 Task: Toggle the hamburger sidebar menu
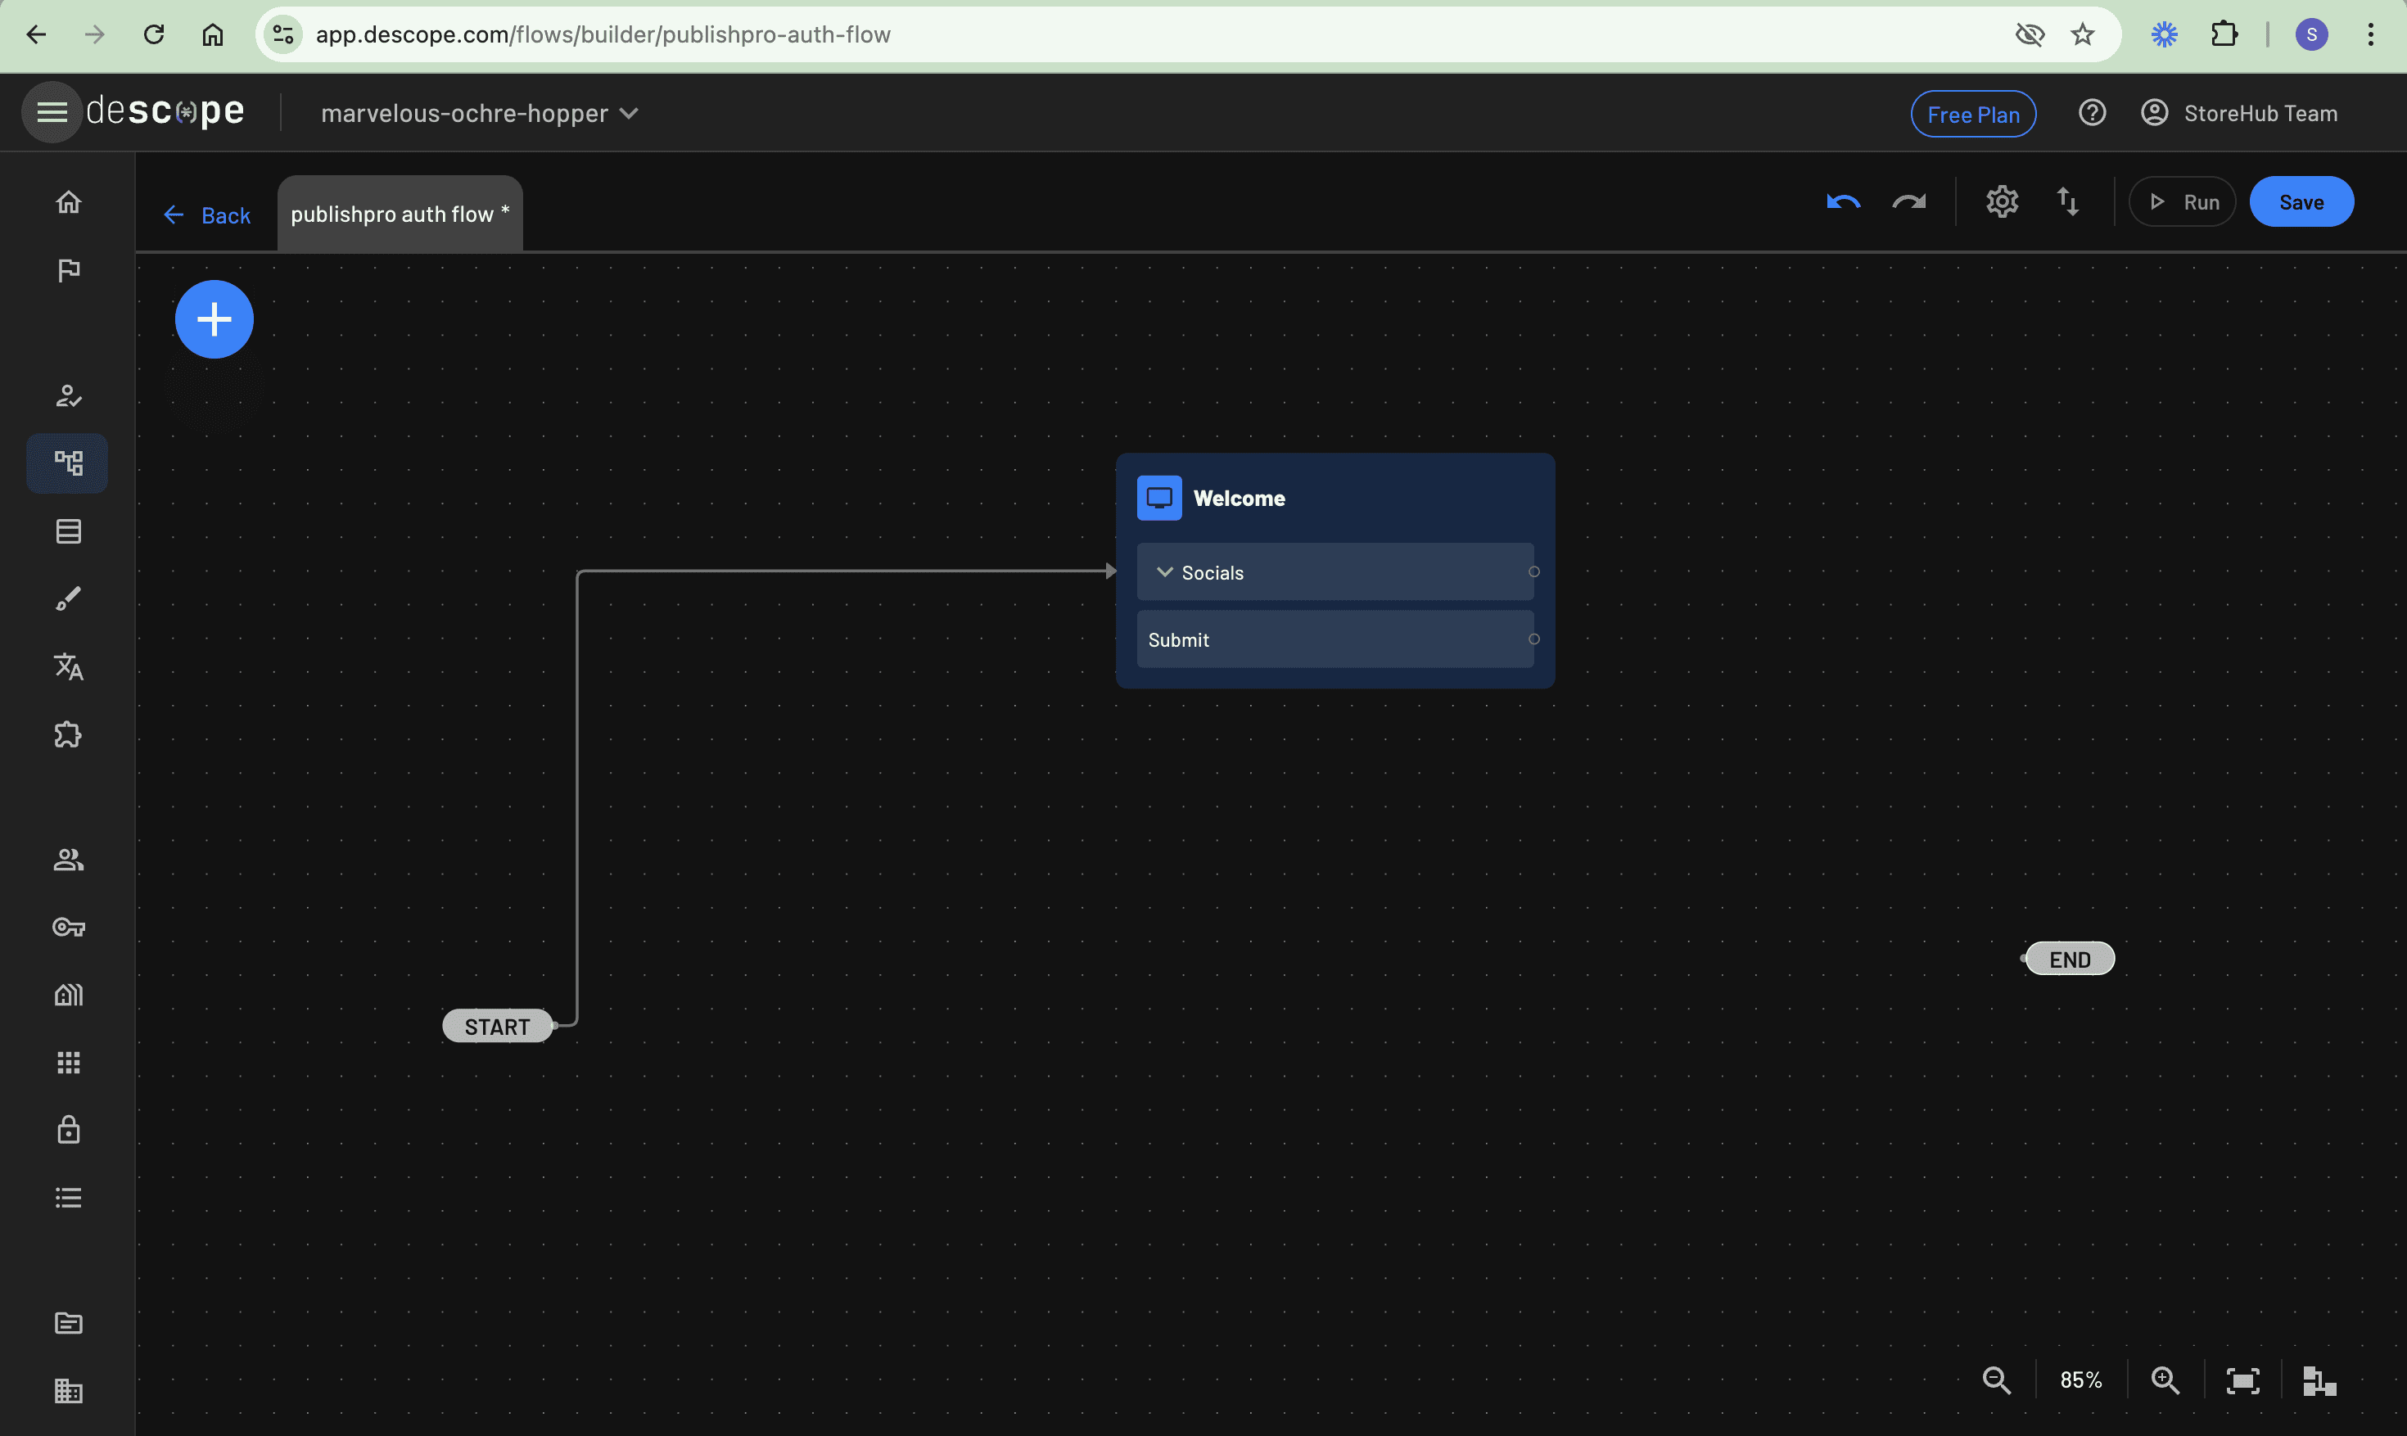(x=52, y=112)
